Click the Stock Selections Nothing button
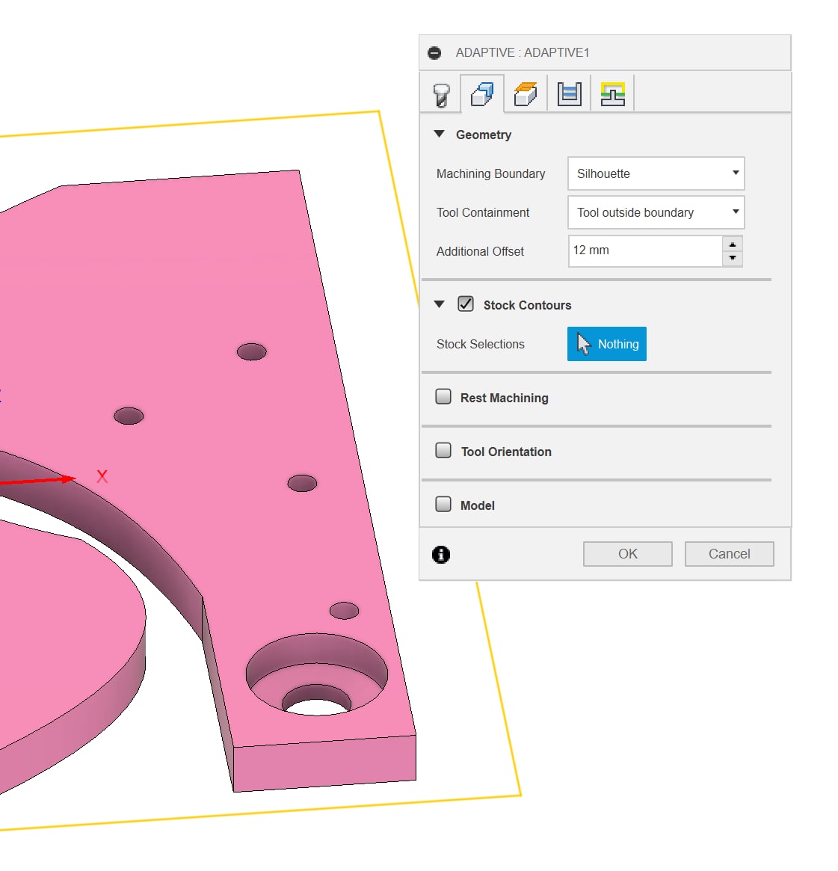838x871 pixels. click(x=606, y=344)
